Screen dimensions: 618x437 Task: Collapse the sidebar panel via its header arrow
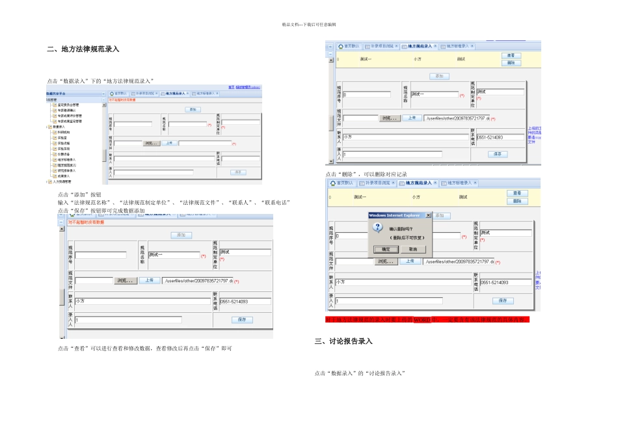click(103, 94)
